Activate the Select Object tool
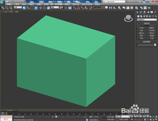 (x=24, y=8)
